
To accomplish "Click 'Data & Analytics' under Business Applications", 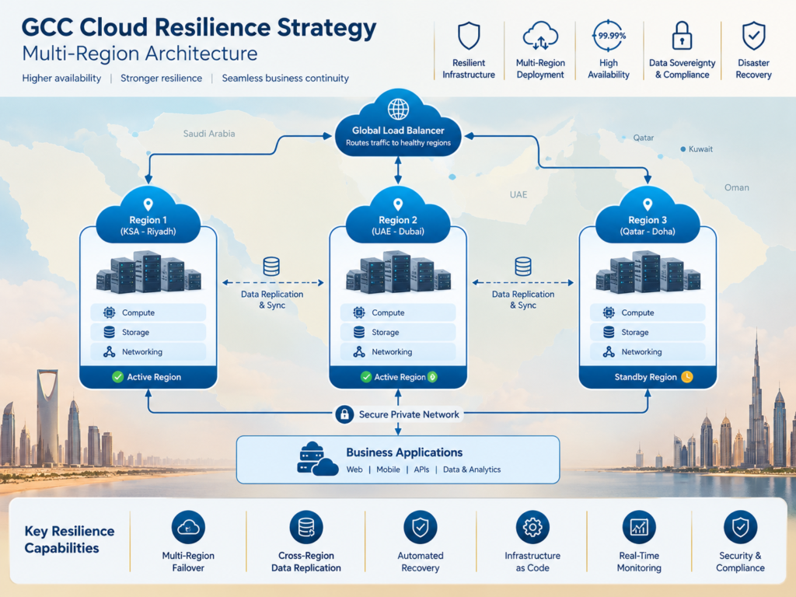I will (472, 470).
